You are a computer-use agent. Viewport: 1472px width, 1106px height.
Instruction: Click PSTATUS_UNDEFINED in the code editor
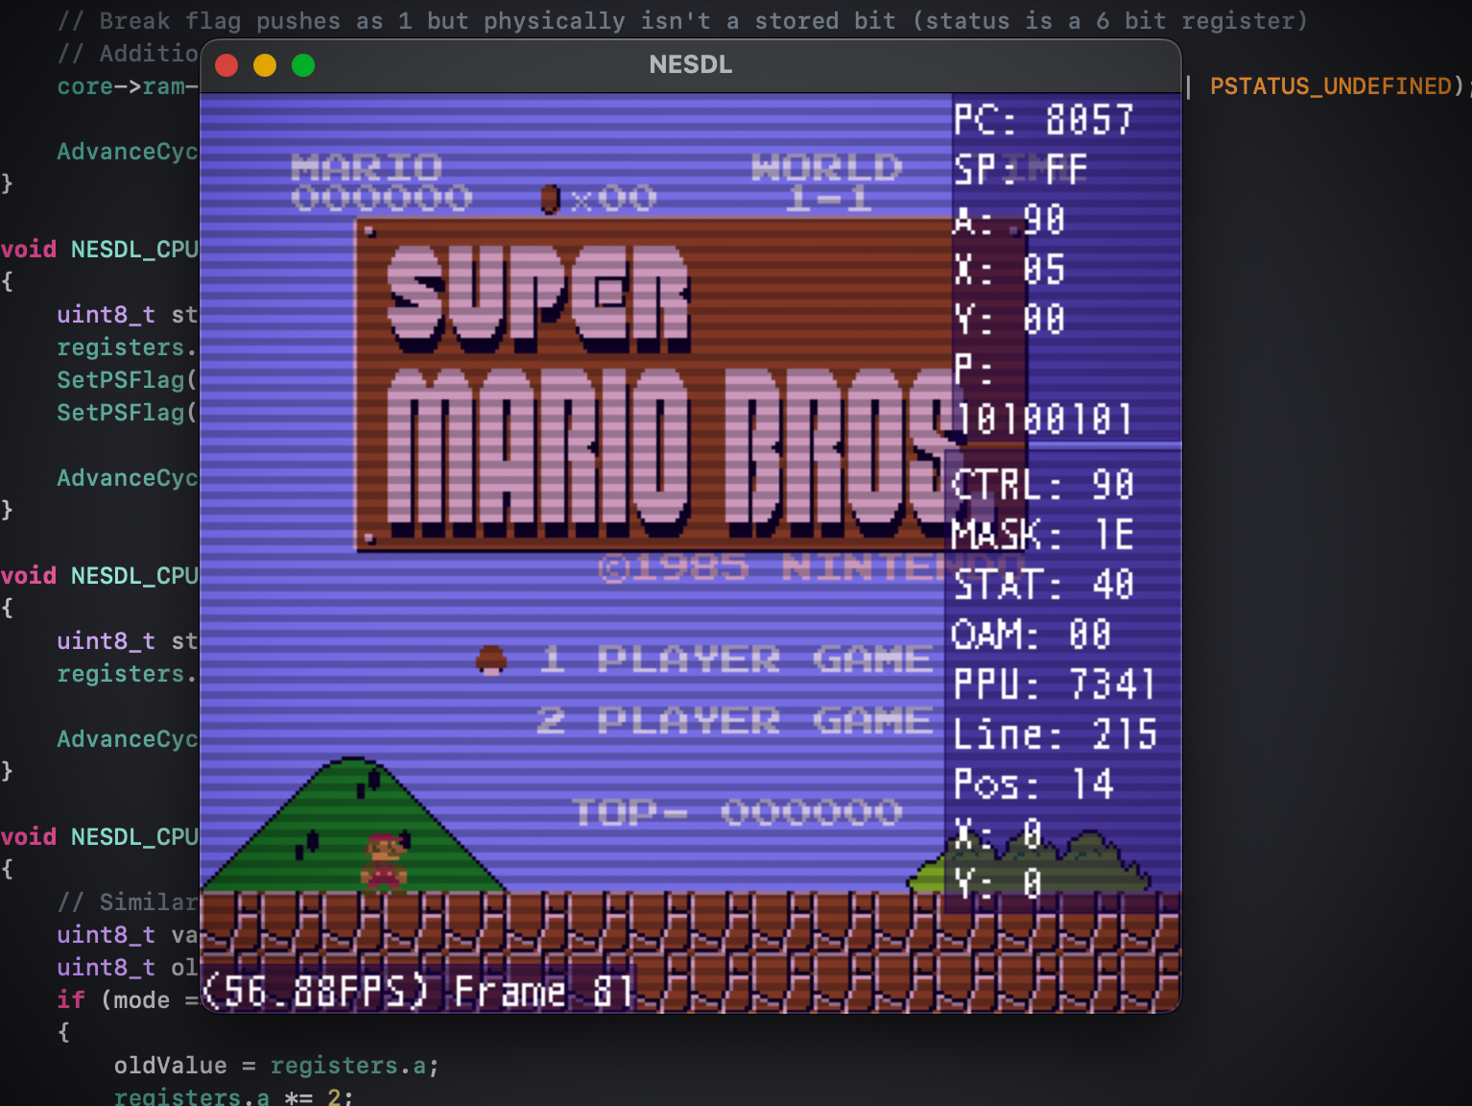(x=1331, y=86)
